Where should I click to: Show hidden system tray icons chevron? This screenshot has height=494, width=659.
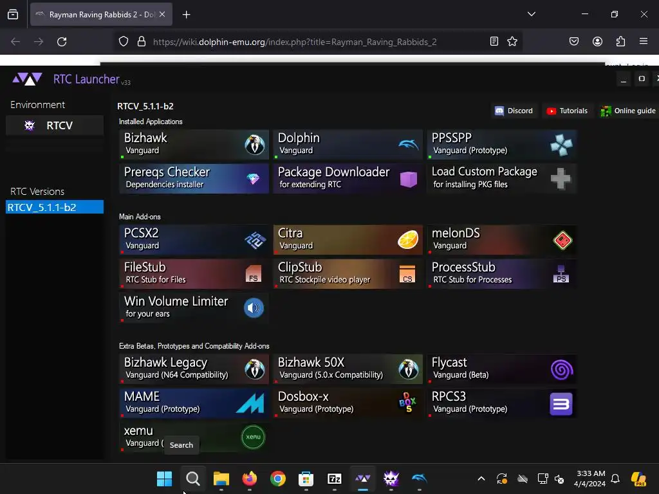click(x=481, y=479)
